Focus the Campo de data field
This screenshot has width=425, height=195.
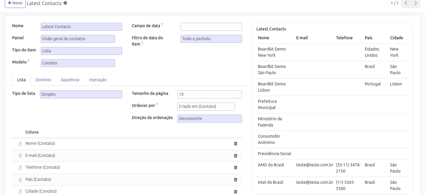coord(211,27)
